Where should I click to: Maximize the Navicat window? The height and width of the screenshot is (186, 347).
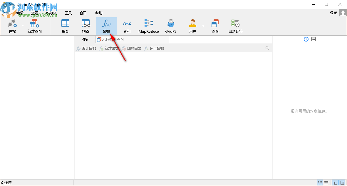pyautogui.click(x=326, y=4)
